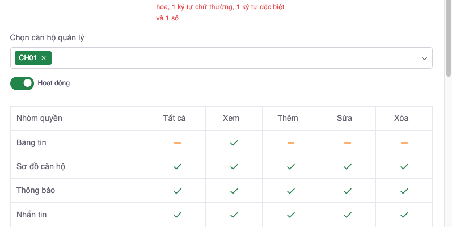Remove the CH01 apartment tag

(x=44, y=58)
